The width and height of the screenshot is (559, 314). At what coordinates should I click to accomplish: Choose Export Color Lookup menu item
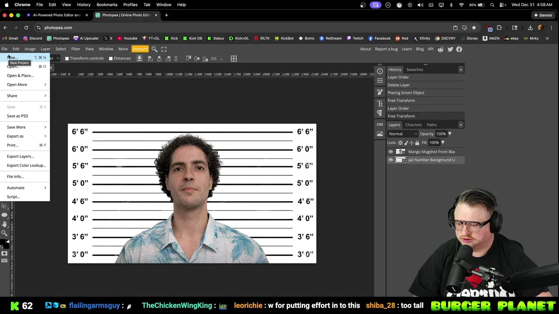(x=25, y=165)
